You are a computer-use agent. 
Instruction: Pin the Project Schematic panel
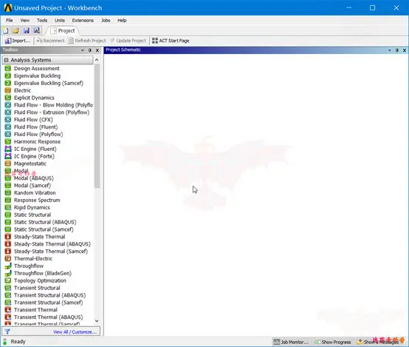(397, 50)
